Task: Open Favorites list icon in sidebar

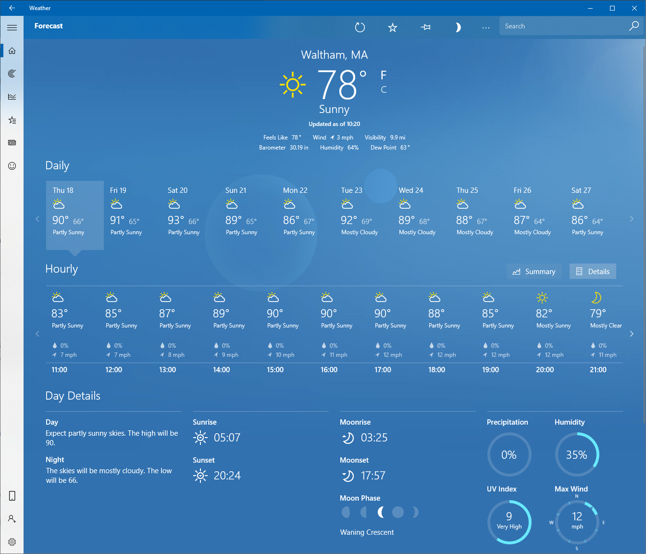Action: point(12,120)
